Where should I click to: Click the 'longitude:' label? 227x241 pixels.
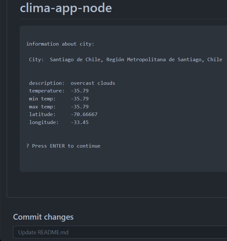click(x=44, y=122)
